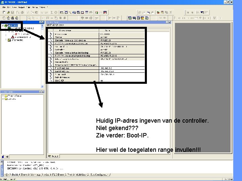Switch to the Multi-User message tab
This screenshot has height=181, width=242.
click(x=81, y=175)
